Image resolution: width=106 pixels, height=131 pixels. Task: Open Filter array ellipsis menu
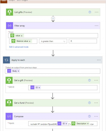point(96,26)
